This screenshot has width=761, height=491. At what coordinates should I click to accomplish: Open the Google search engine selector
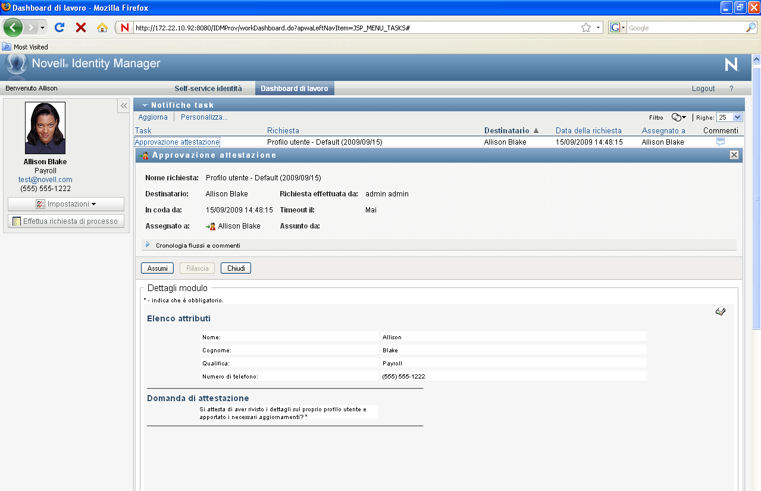618,27
